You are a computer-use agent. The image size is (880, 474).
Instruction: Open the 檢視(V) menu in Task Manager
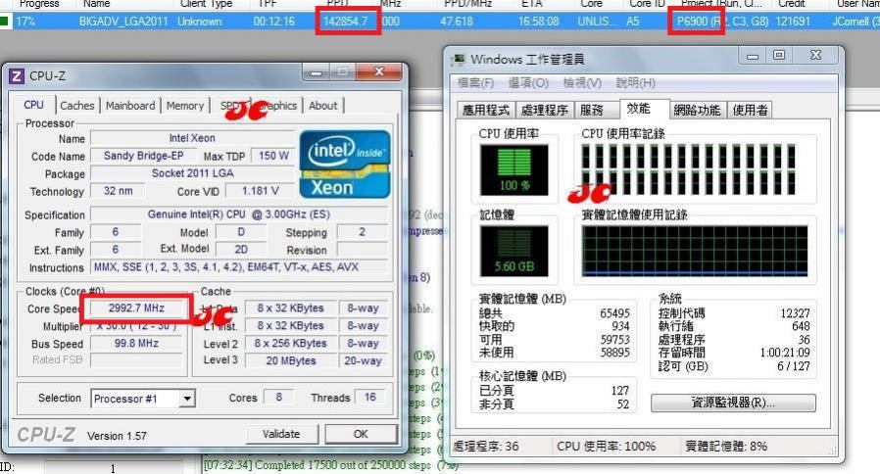[582, 83]
